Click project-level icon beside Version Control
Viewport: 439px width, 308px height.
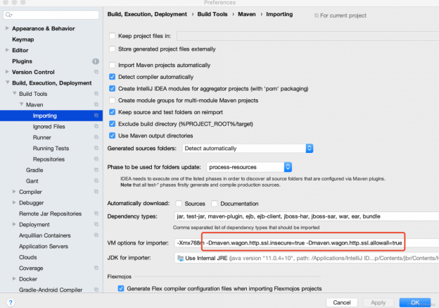coord(96,72)
